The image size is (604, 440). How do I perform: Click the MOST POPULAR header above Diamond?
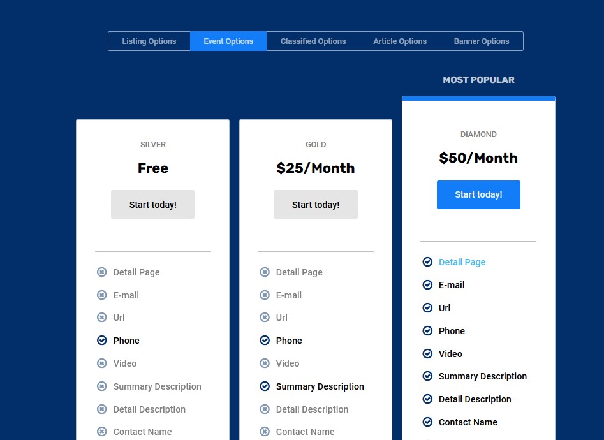click(478, 80)
